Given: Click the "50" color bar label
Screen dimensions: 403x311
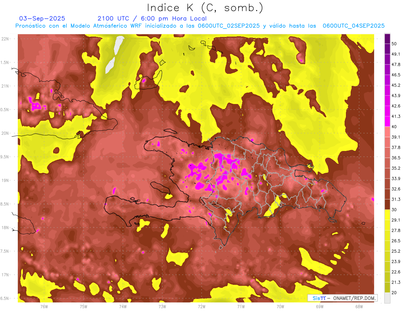Looking at the screenshot, I should 394,44.
